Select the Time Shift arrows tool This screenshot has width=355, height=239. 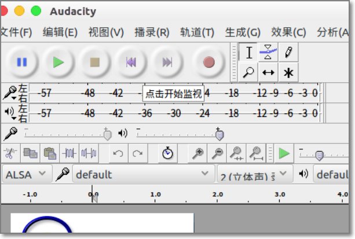(x=268, y=72)
